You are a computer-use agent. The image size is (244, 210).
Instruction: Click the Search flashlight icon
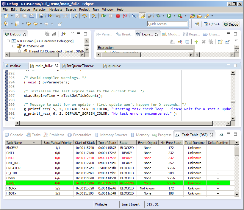[x=207, y=16]
